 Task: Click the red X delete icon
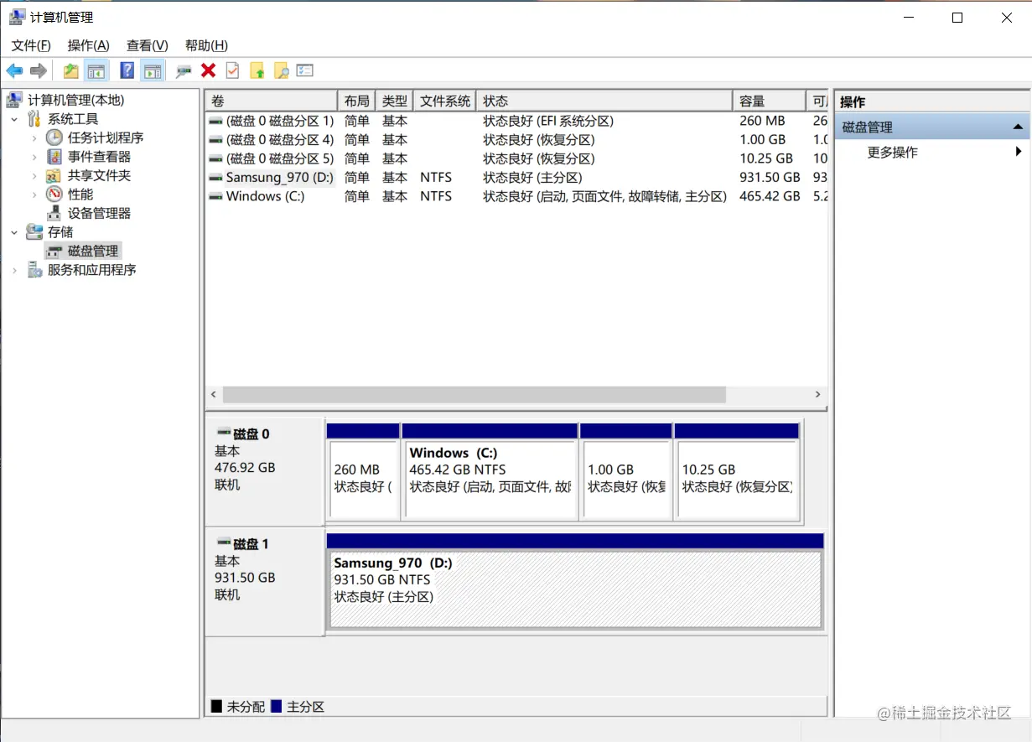(x=209, y=71)
